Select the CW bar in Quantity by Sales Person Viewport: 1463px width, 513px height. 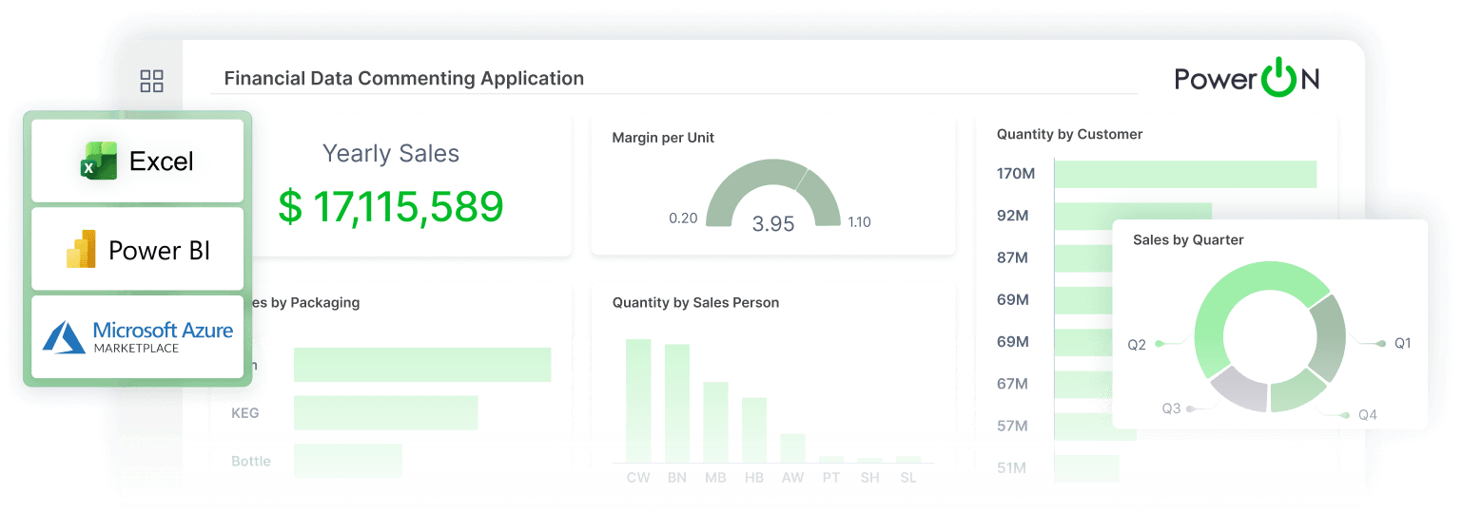click(638, 400)
